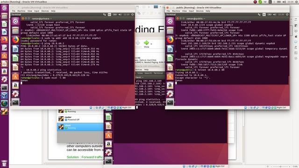Click the VirtualBox cube icon on the host launcher

4,95
